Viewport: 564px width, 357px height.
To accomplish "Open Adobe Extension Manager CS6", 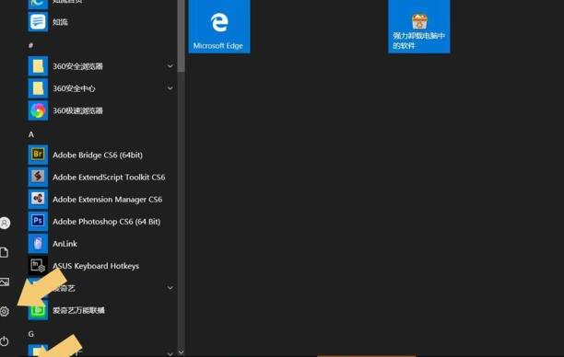I will click(102, 200).
